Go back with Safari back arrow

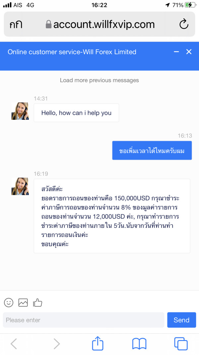click(x=14, y=343)
